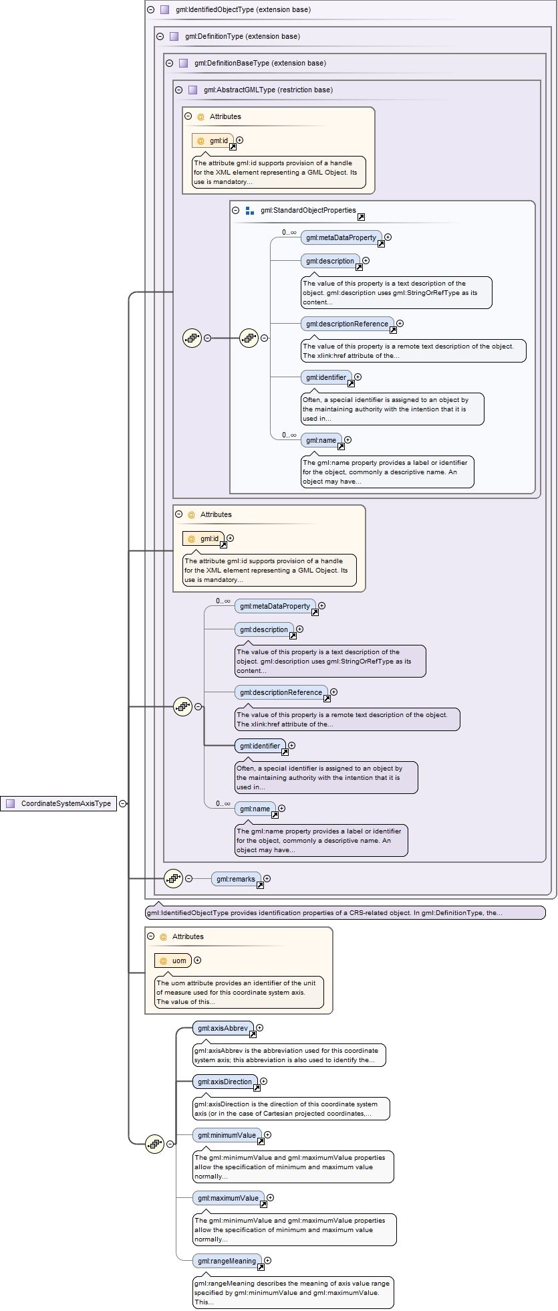Click the link arrow icon on gml:axisDirection

(257, 1088)
